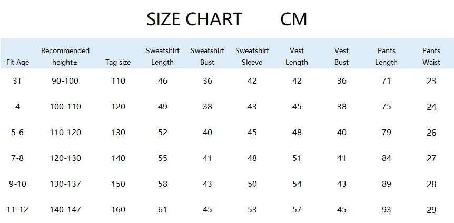
Task: Select the 11-12 fit age cell
Action: tap(17, 209)
